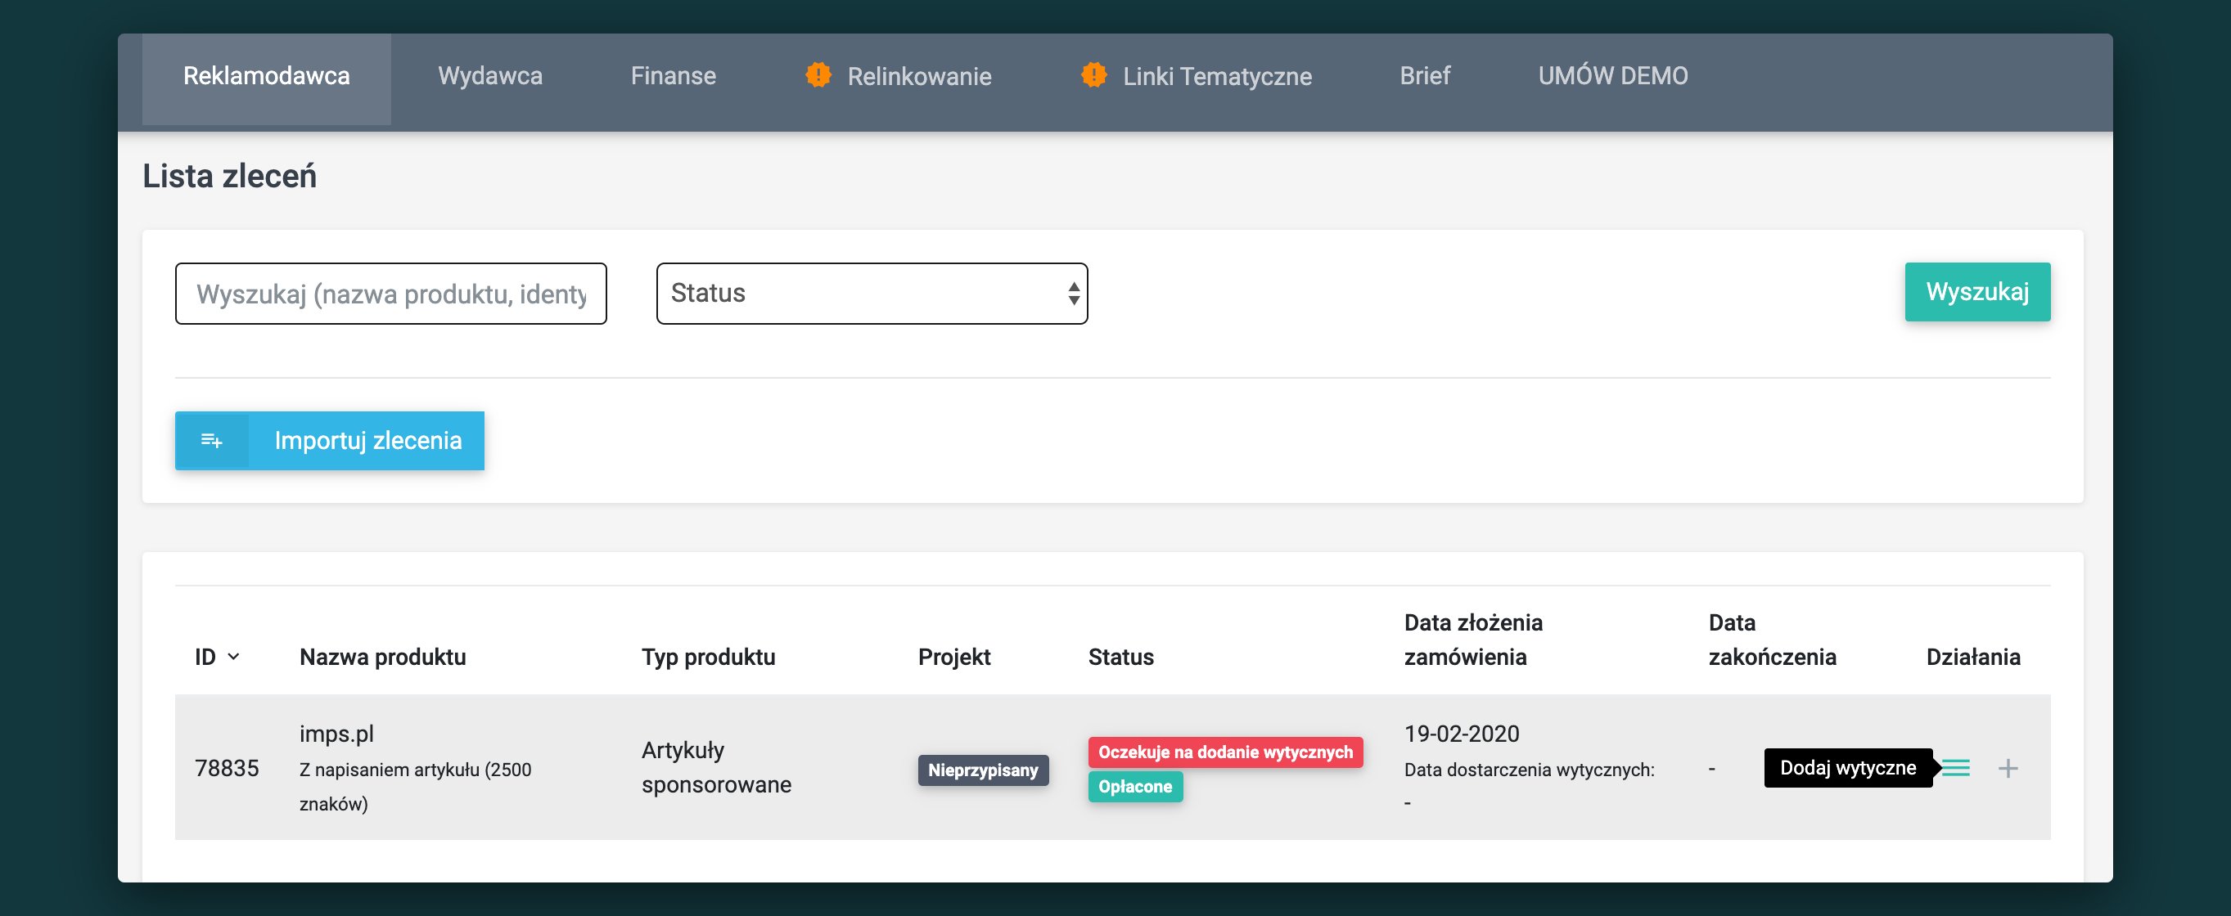2231x916 pixels.
Task: Click order ID 78835
Action: [x=227, y=768]
